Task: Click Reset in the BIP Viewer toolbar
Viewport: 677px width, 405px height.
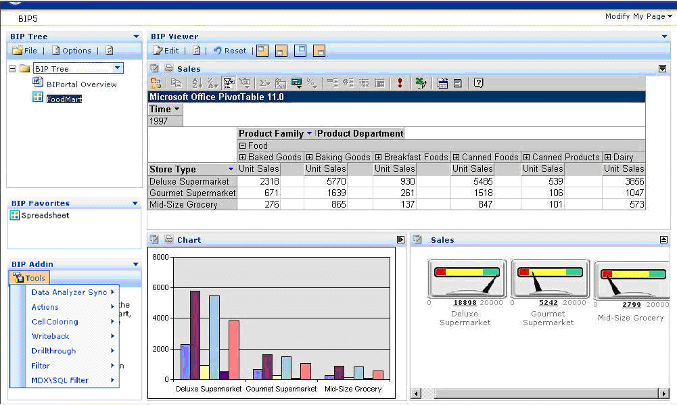Action: click(x=230, y=51)
